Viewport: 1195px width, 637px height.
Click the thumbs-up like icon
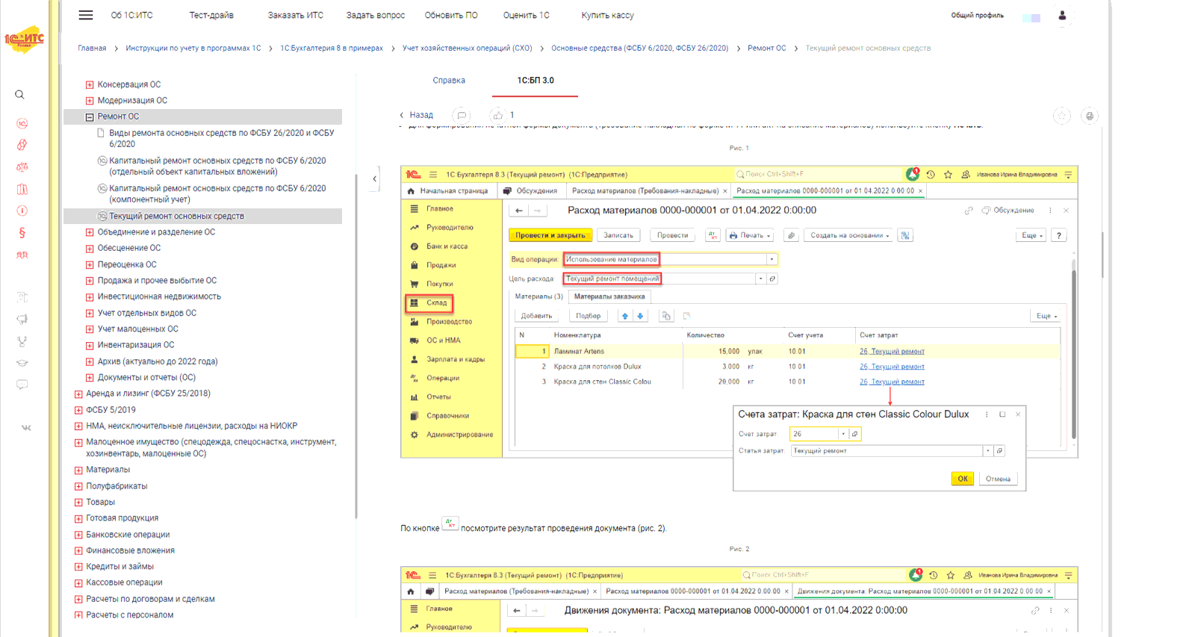coord(497,115)
